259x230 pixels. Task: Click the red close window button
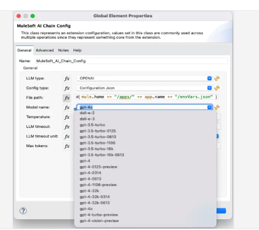(x=19, y=16)
